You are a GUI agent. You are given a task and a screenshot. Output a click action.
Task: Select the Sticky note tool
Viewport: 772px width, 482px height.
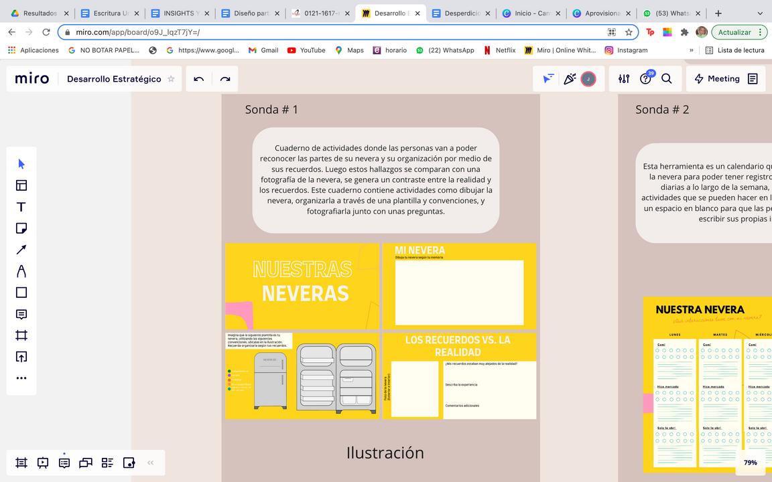pos(21,228)
